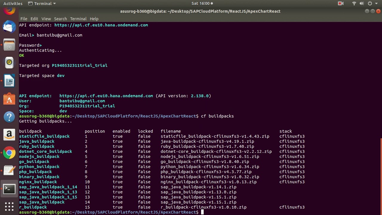Open Firefox from the dock
This screenshot has width=382, height=215.
pos(9,11)
